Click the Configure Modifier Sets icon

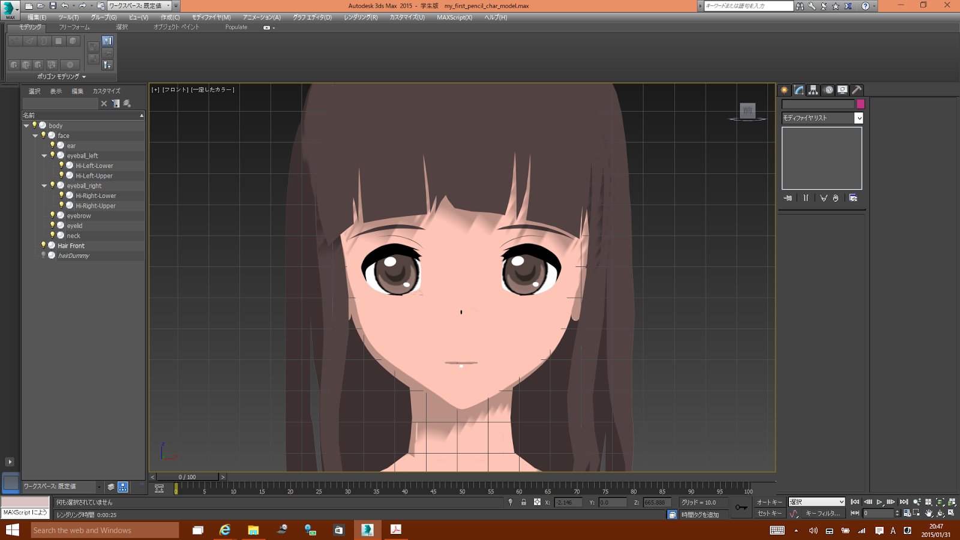853,198
